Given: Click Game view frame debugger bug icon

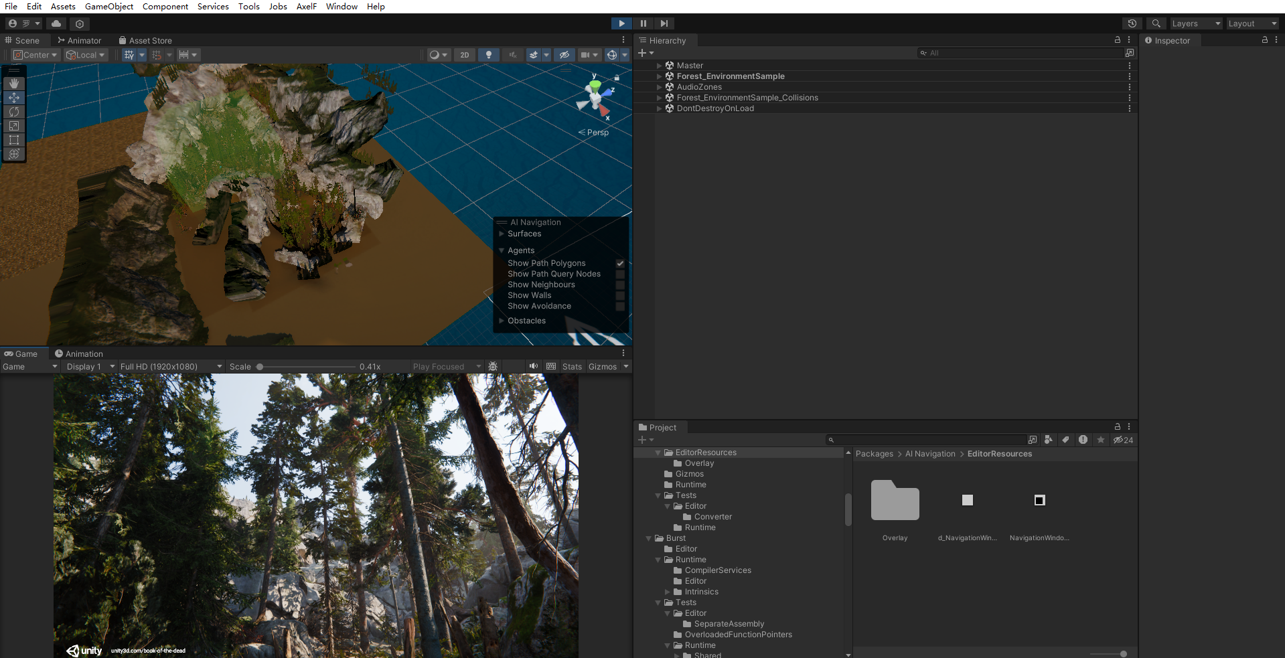Looking at the screenshot, I should click(493, 366).
